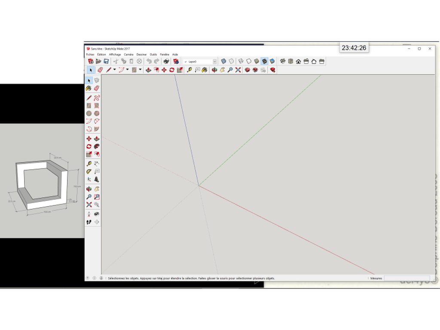This screenshot has height=330, width=440.
Task: Expand the Line tool dropdown arrow
Action: click(114, 70)
